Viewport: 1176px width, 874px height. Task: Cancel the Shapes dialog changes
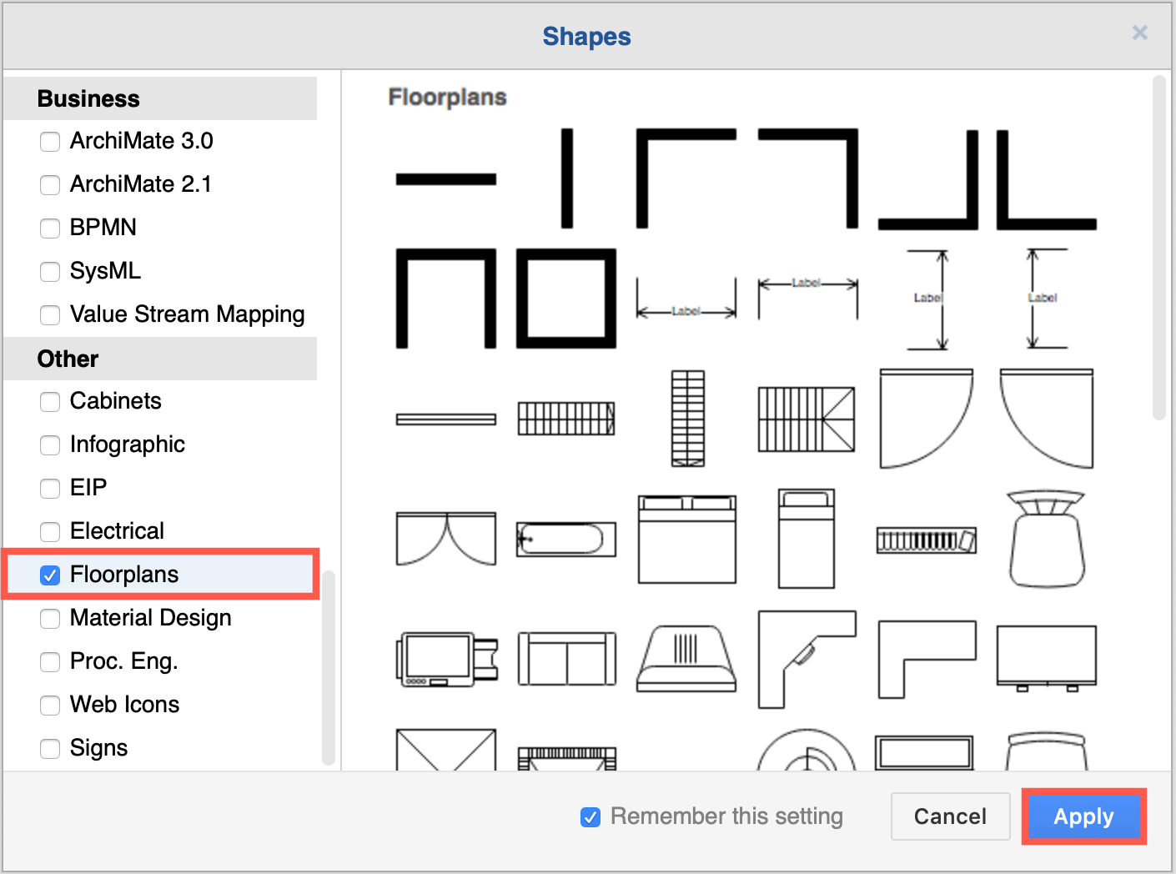(950, 816)
